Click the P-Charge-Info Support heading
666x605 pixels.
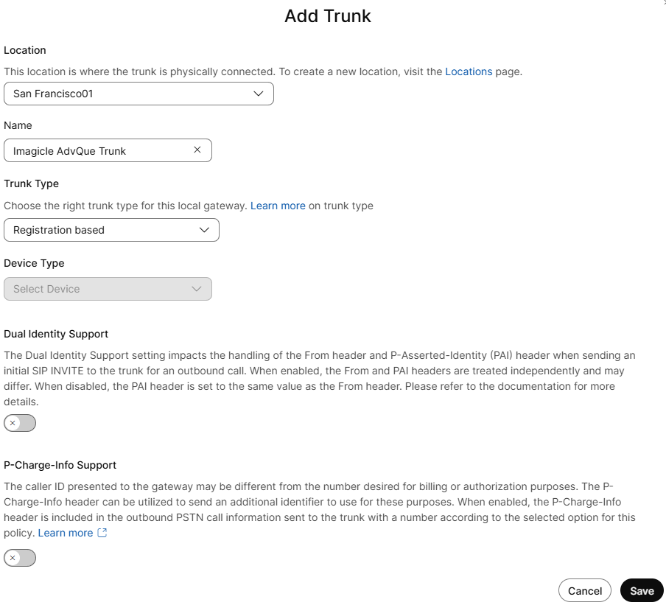tap(60, 465)
